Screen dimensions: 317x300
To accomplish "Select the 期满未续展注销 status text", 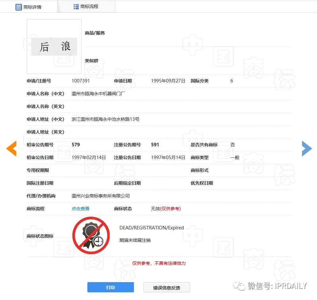I will tap(135, 240).
